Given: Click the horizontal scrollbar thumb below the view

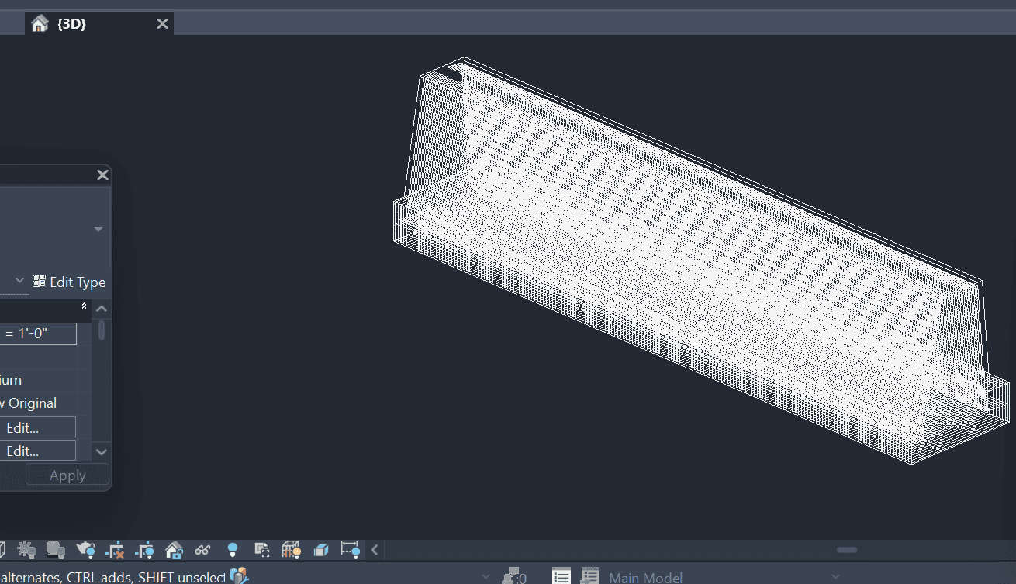Looking at the screenshot, I should point(846,550).
